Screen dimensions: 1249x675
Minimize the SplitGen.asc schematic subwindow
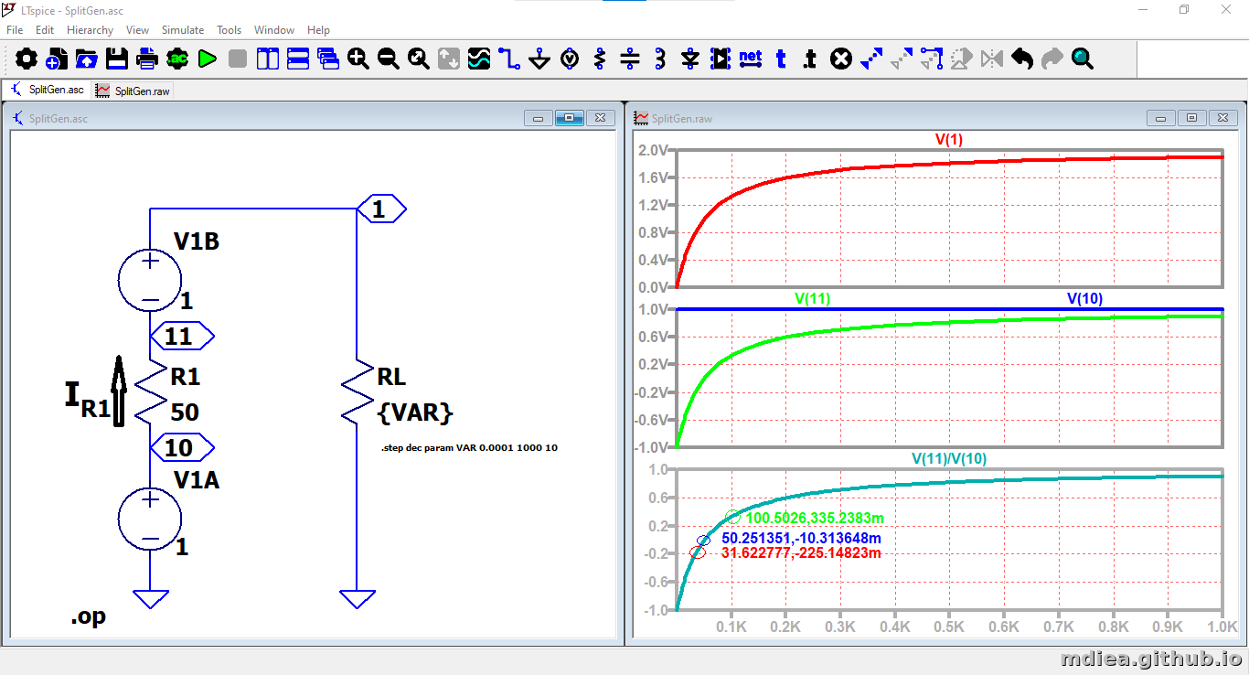[x=538, y=118]
